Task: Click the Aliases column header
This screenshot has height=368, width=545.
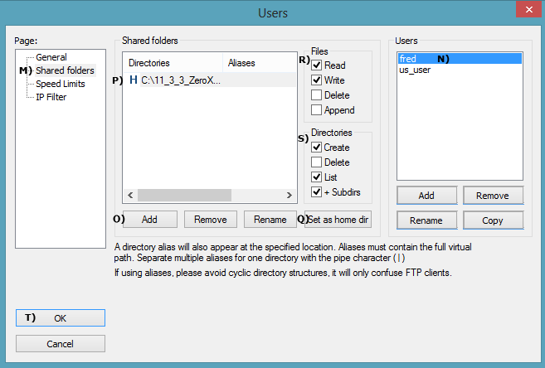Action: coord(260,63)
